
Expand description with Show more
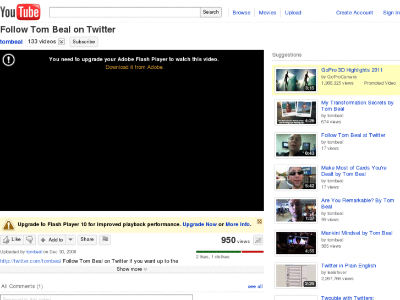(131, 269)
